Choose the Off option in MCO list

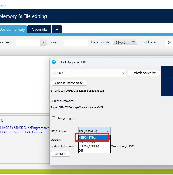(94, 150)
